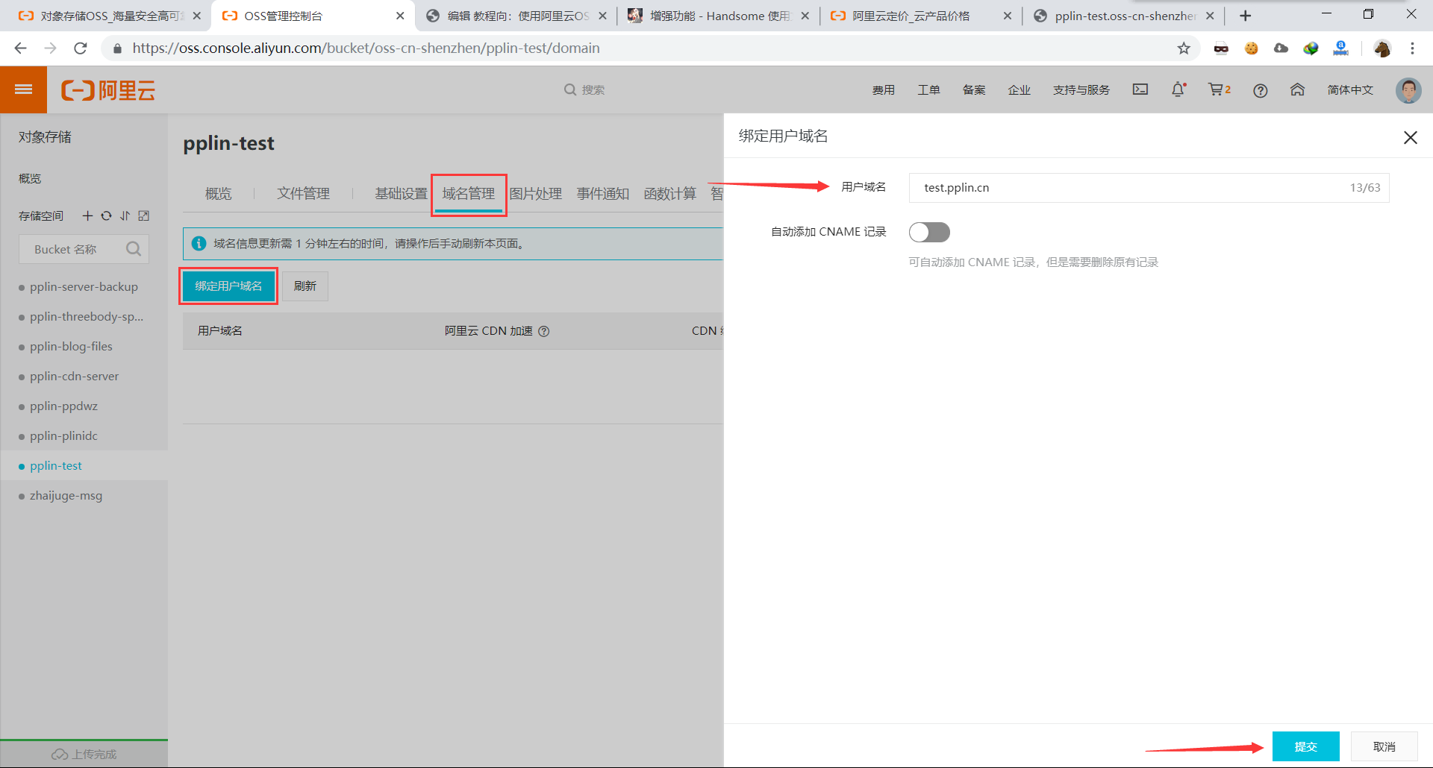Switch to the 文件管理 tab
Viewport: 1433px width, 768px height.
[x=302, y=193]
